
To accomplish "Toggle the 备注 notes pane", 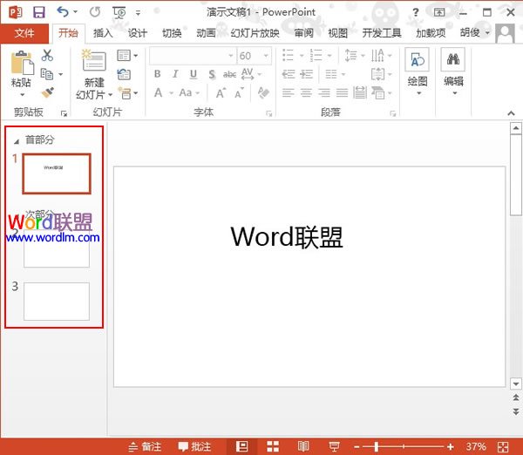I will tap(144, 446).
